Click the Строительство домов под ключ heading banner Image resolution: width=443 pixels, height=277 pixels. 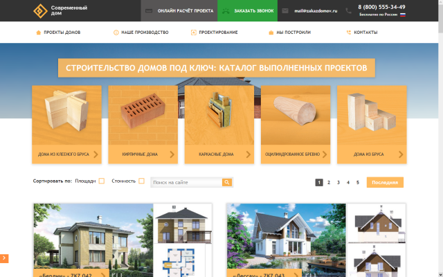(217, 68)
